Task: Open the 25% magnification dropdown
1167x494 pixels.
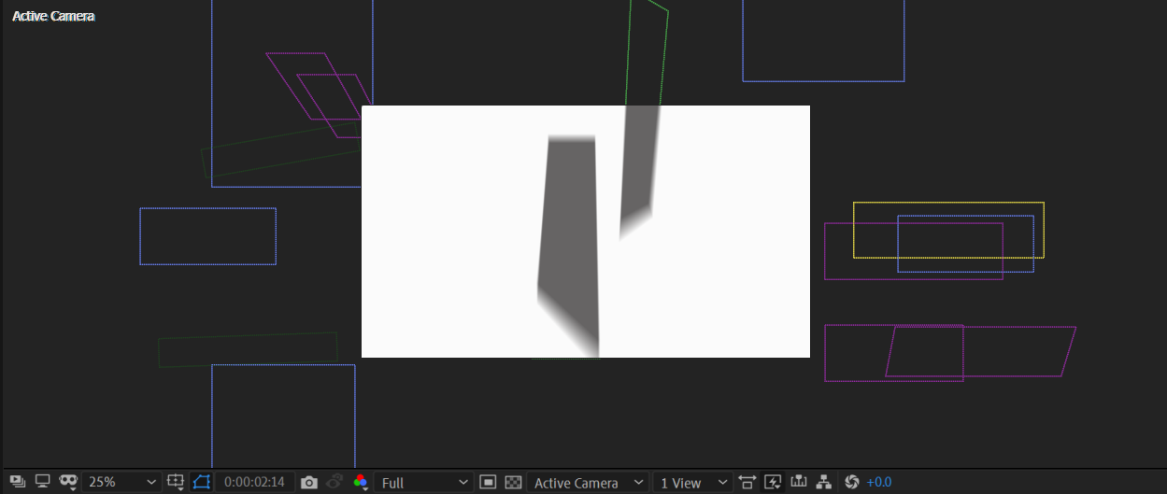Action: tap(121, 482)
